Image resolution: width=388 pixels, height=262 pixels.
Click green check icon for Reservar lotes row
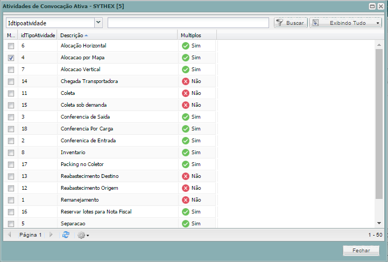[x=186, y=212]
